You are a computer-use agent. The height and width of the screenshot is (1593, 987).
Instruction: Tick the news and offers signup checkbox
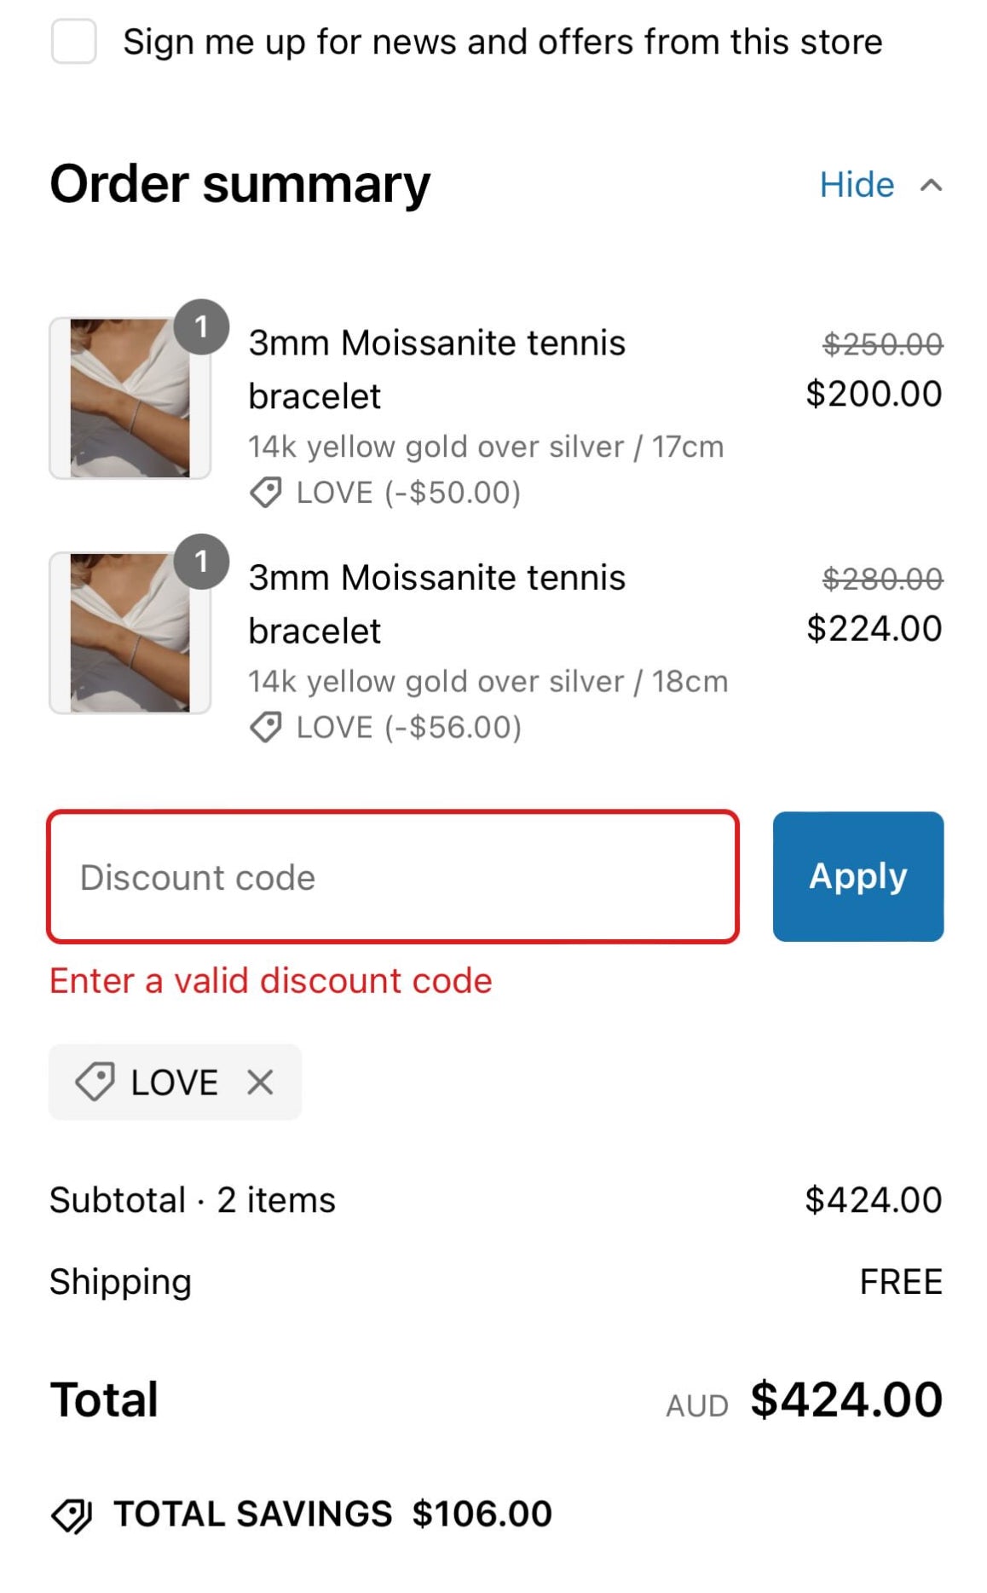coord(73,42)
